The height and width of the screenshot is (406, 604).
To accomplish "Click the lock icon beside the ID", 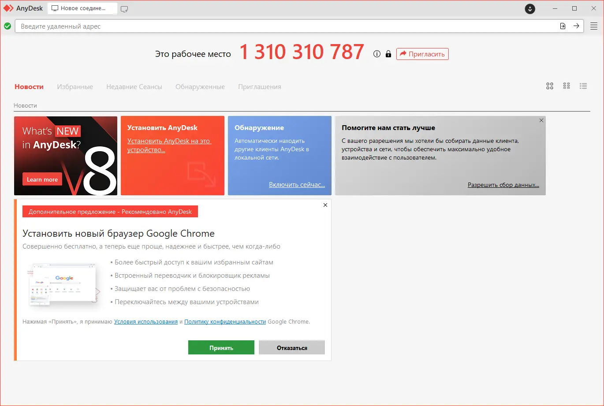I will click(388, 54).
